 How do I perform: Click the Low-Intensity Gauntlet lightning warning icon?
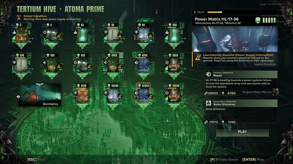(198, 57)
